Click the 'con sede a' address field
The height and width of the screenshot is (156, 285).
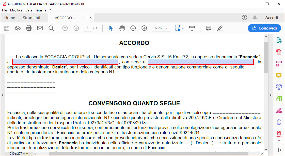[x=201, y=62]
